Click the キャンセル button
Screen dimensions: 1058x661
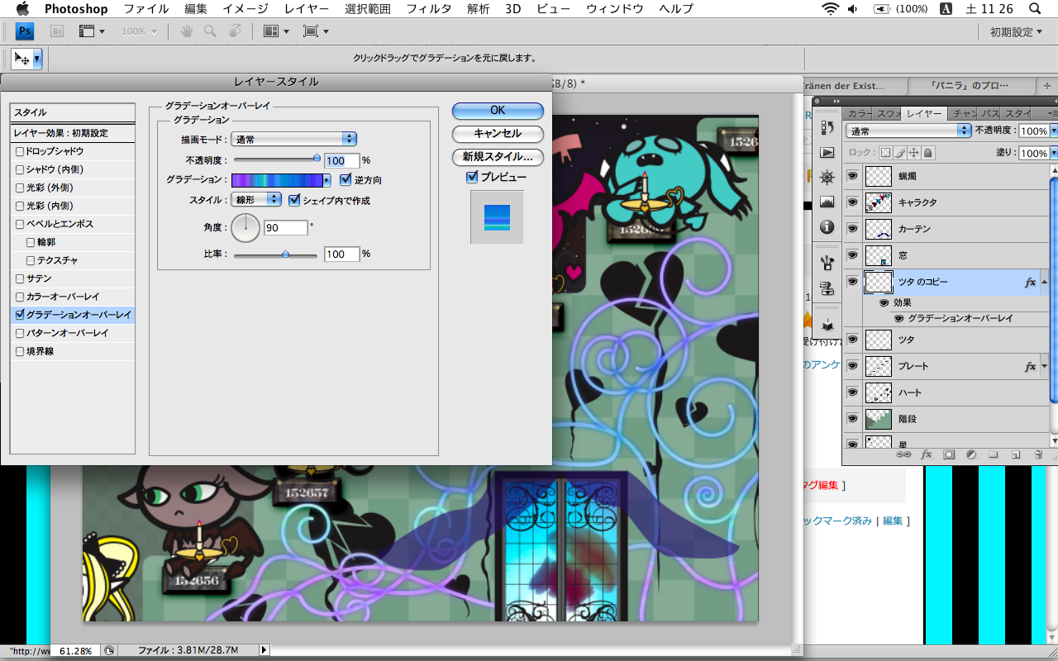(x=498, y=133)
